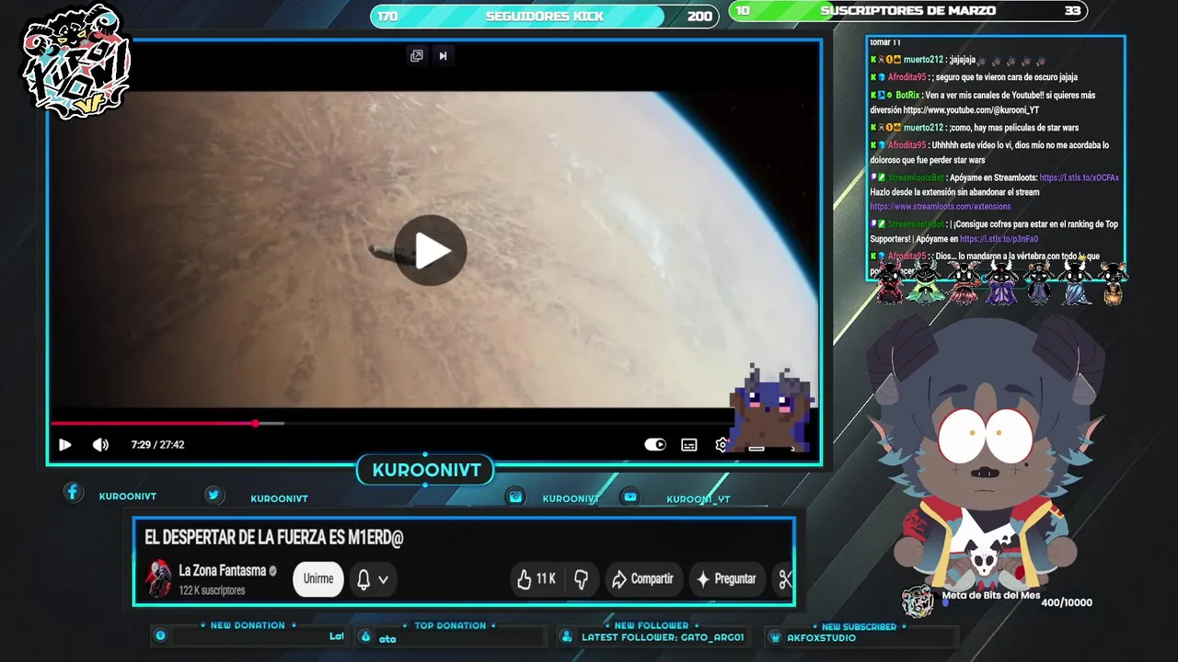Open the l.stls.to/xOCFAx chat link
The width and height of the screenshot is (1178, 662).
1080,177
